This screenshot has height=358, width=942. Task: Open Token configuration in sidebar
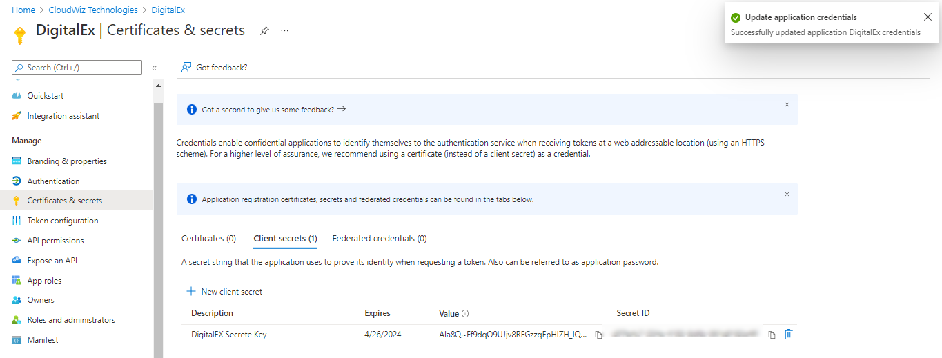click(x=62, y=221)
